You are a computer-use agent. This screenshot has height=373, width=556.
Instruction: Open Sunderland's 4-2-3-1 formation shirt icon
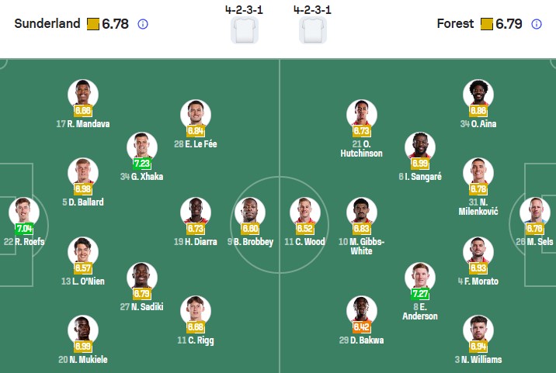[245, 31]
